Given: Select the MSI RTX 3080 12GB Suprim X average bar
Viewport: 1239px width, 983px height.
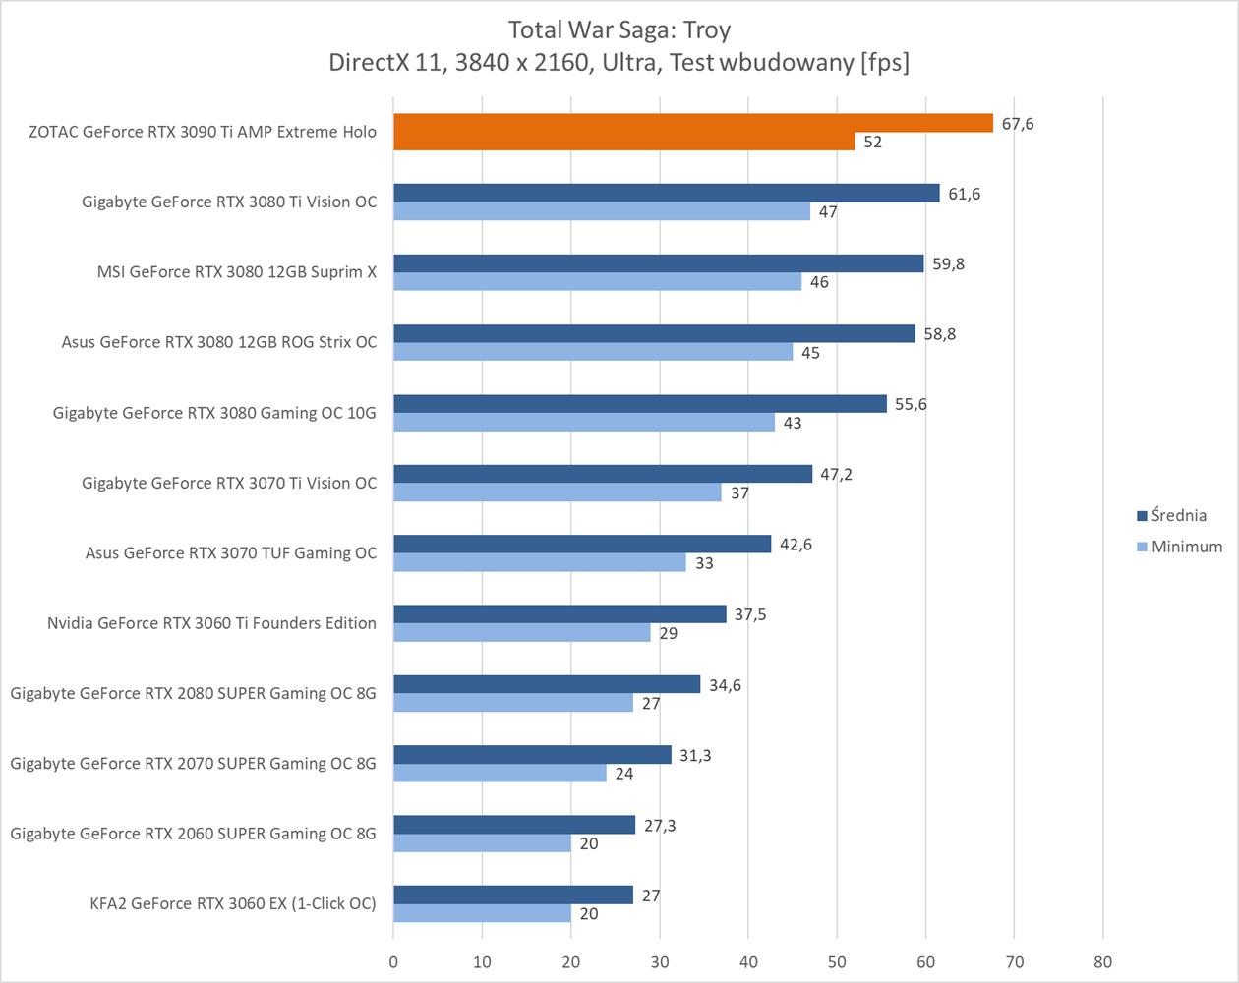Looking at the screenshot, I should tap(658, 263).
